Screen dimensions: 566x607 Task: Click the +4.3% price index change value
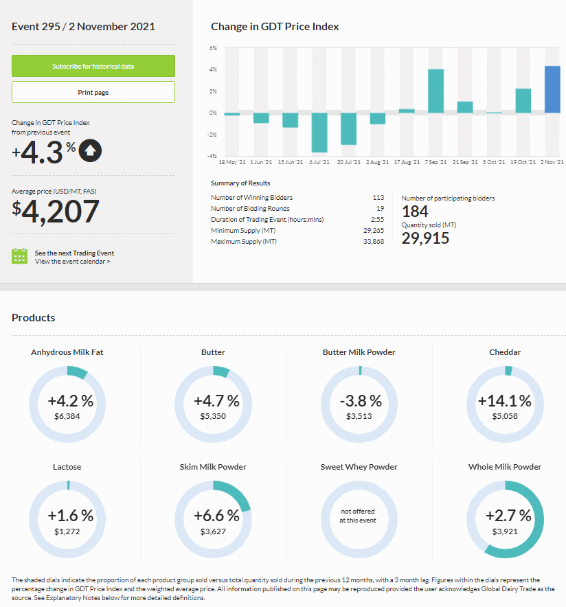tap(44, 152)
